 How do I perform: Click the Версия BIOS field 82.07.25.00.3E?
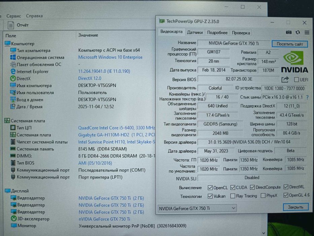pos(239,79)
